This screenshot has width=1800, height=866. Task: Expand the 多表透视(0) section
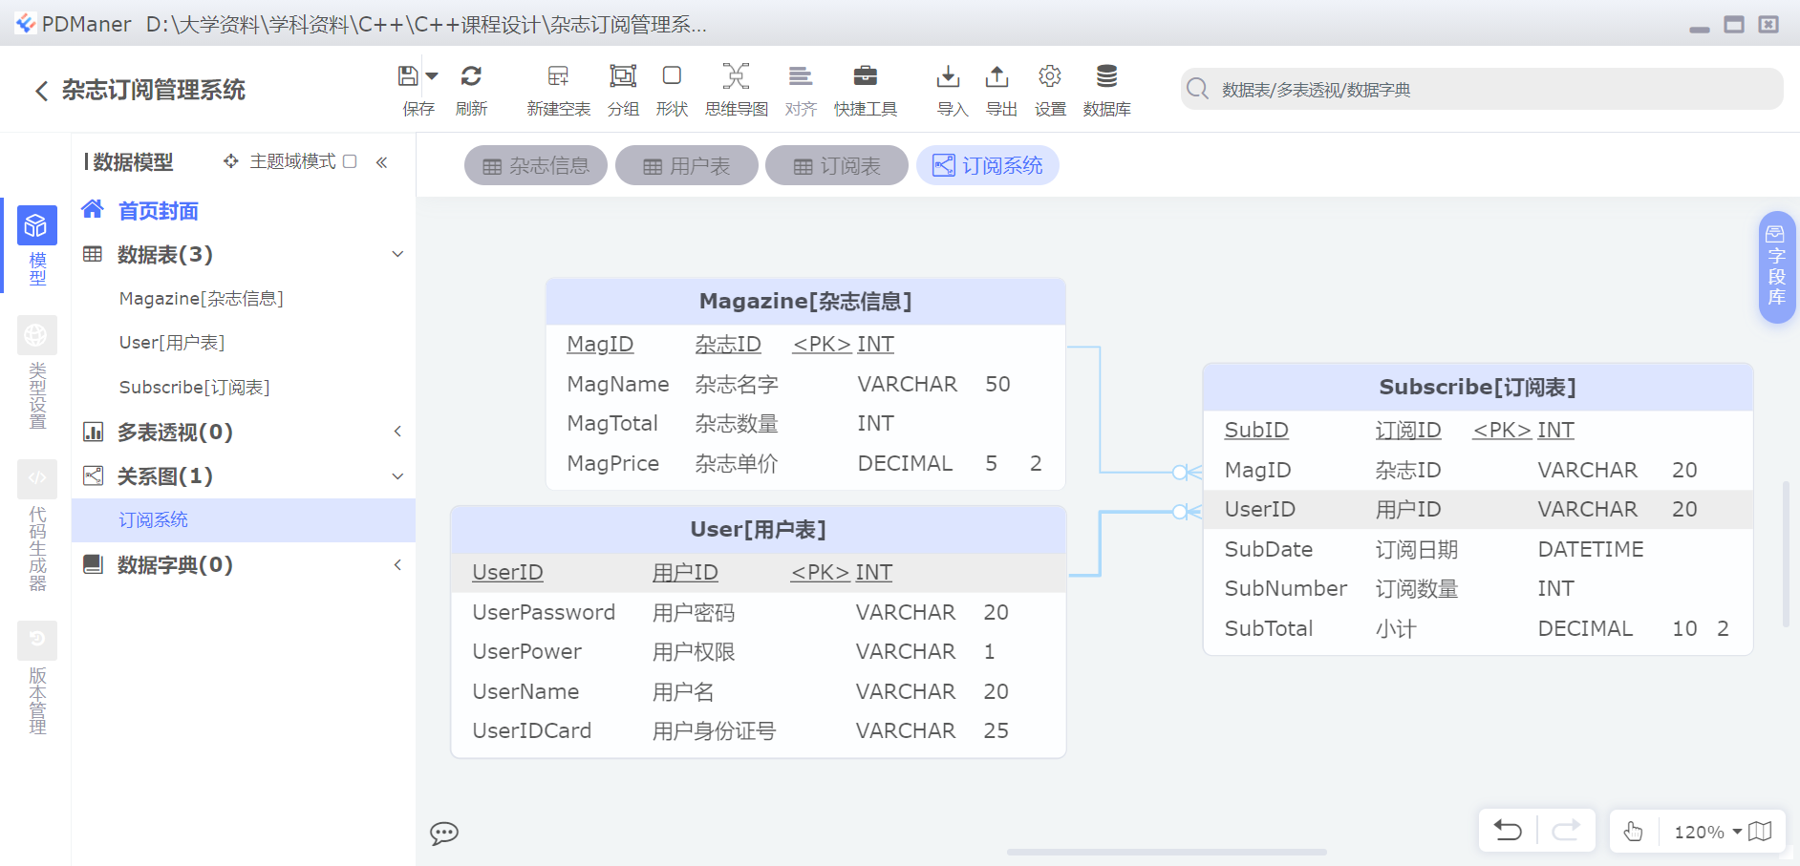click(397, 432)
